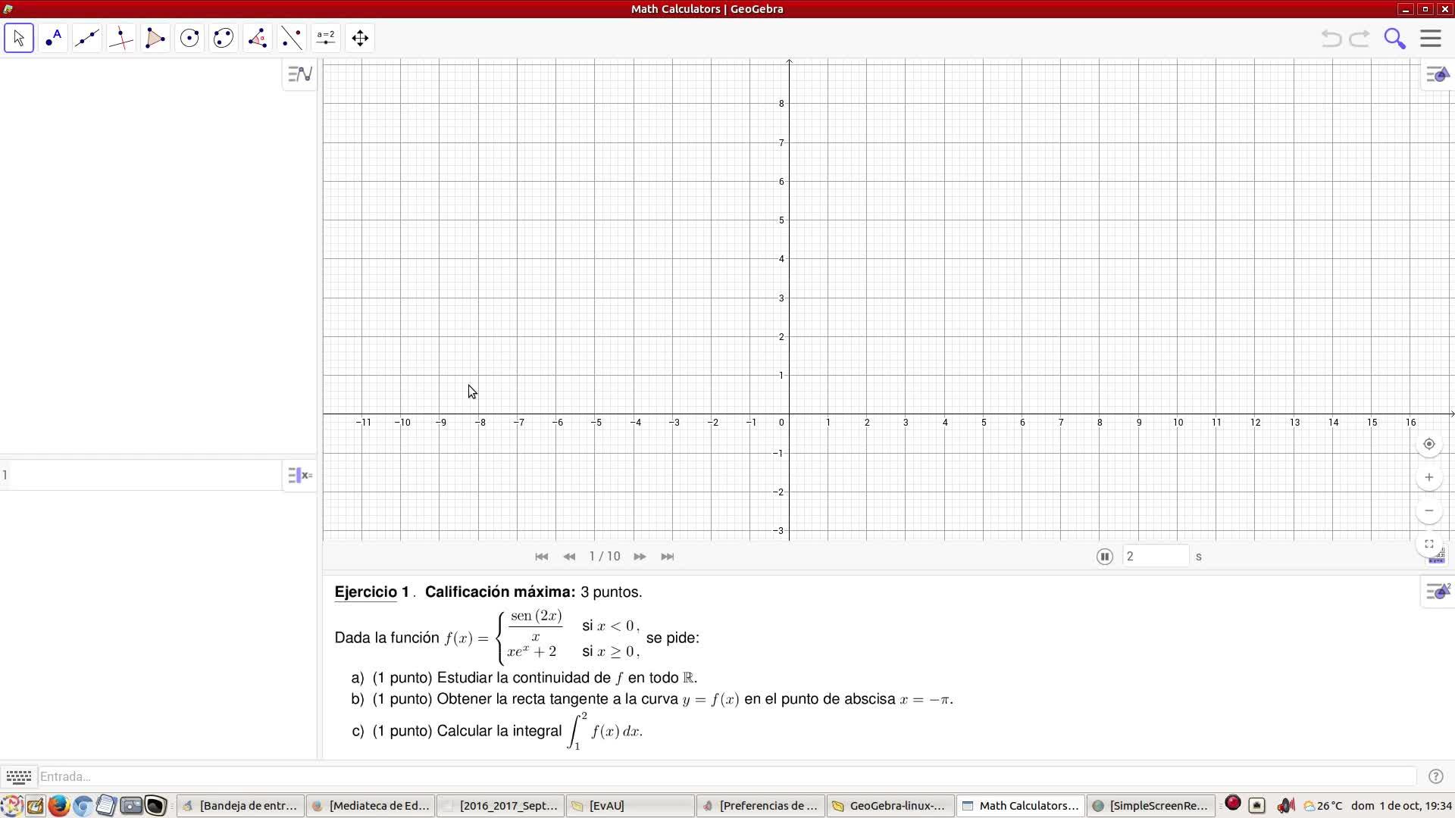This screenshot has width=1455, height=818.
Task: Toggle Graphics view style bar at top right
Action: 1438,74
